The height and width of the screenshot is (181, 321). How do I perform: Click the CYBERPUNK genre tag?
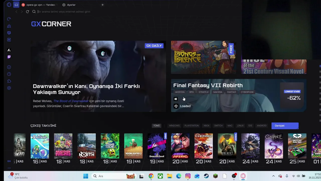tap(247, 92)
